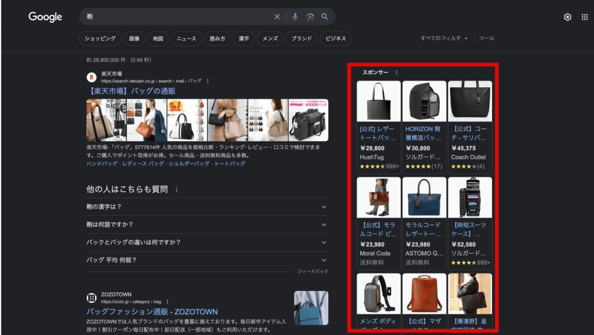Expand question 鞄の漢字は？
Screen dimensions: 594x335
[x=207, y=207]
